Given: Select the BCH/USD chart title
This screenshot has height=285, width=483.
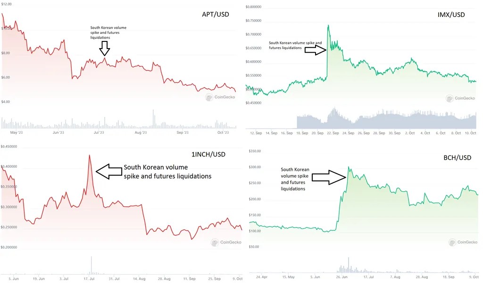Looking at the screenshot, I should (x=457, y=158).
